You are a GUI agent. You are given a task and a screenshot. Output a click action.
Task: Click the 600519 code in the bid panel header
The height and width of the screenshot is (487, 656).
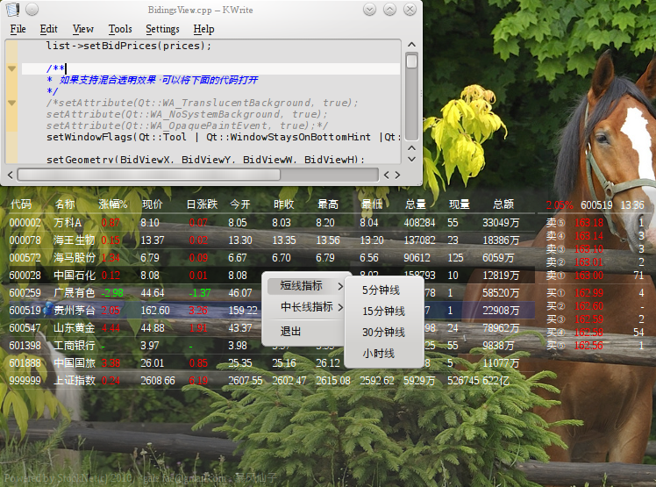(596, 205)
